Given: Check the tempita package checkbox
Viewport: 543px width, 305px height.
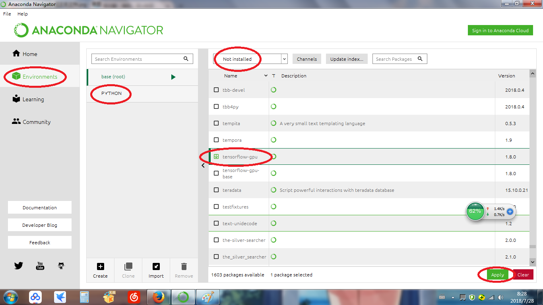Looking at the screenshot, I should (216, 123).
